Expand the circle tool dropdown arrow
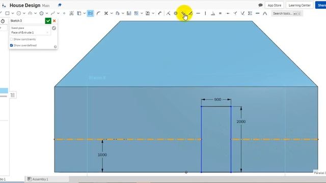326x183 pixels. click(x=24, y=13)
